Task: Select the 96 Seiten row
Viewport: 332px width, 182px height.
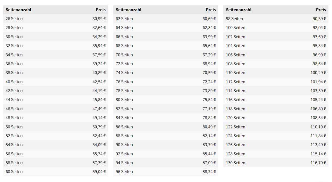Action: click(x=166, y=172)
